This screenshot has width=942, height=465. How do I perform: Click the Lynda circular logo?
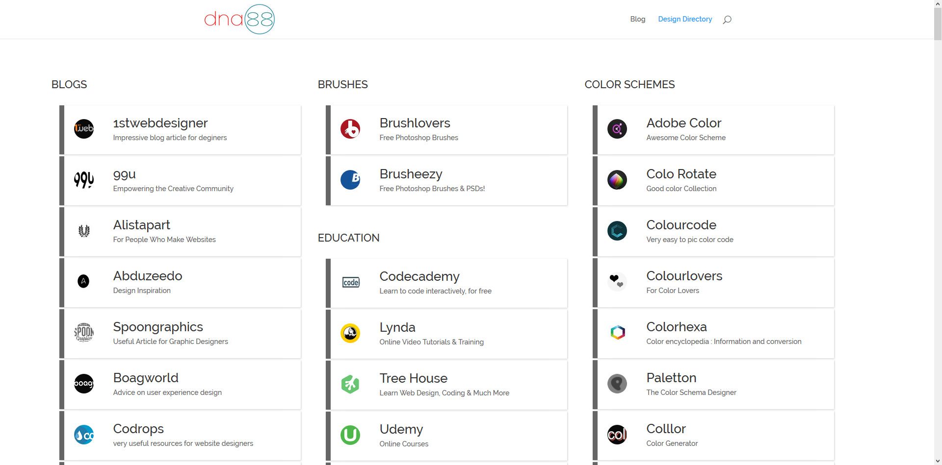coord(350,333)
